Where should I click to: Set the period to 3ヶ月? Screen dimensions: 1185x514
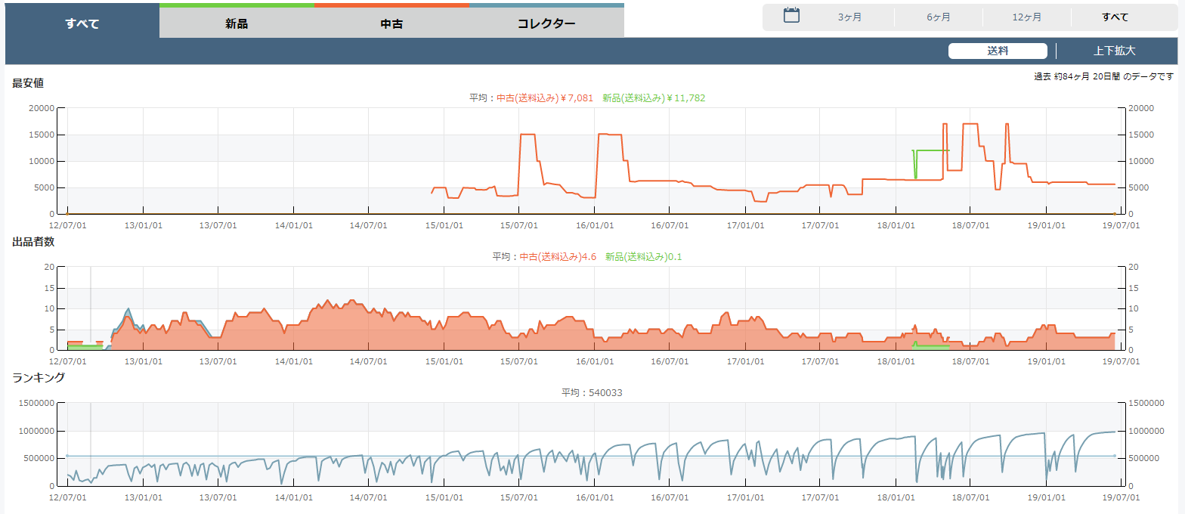[849, 17]
